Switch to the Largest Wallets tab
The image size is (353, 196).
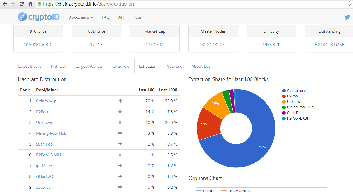click(x=89, y=66)
